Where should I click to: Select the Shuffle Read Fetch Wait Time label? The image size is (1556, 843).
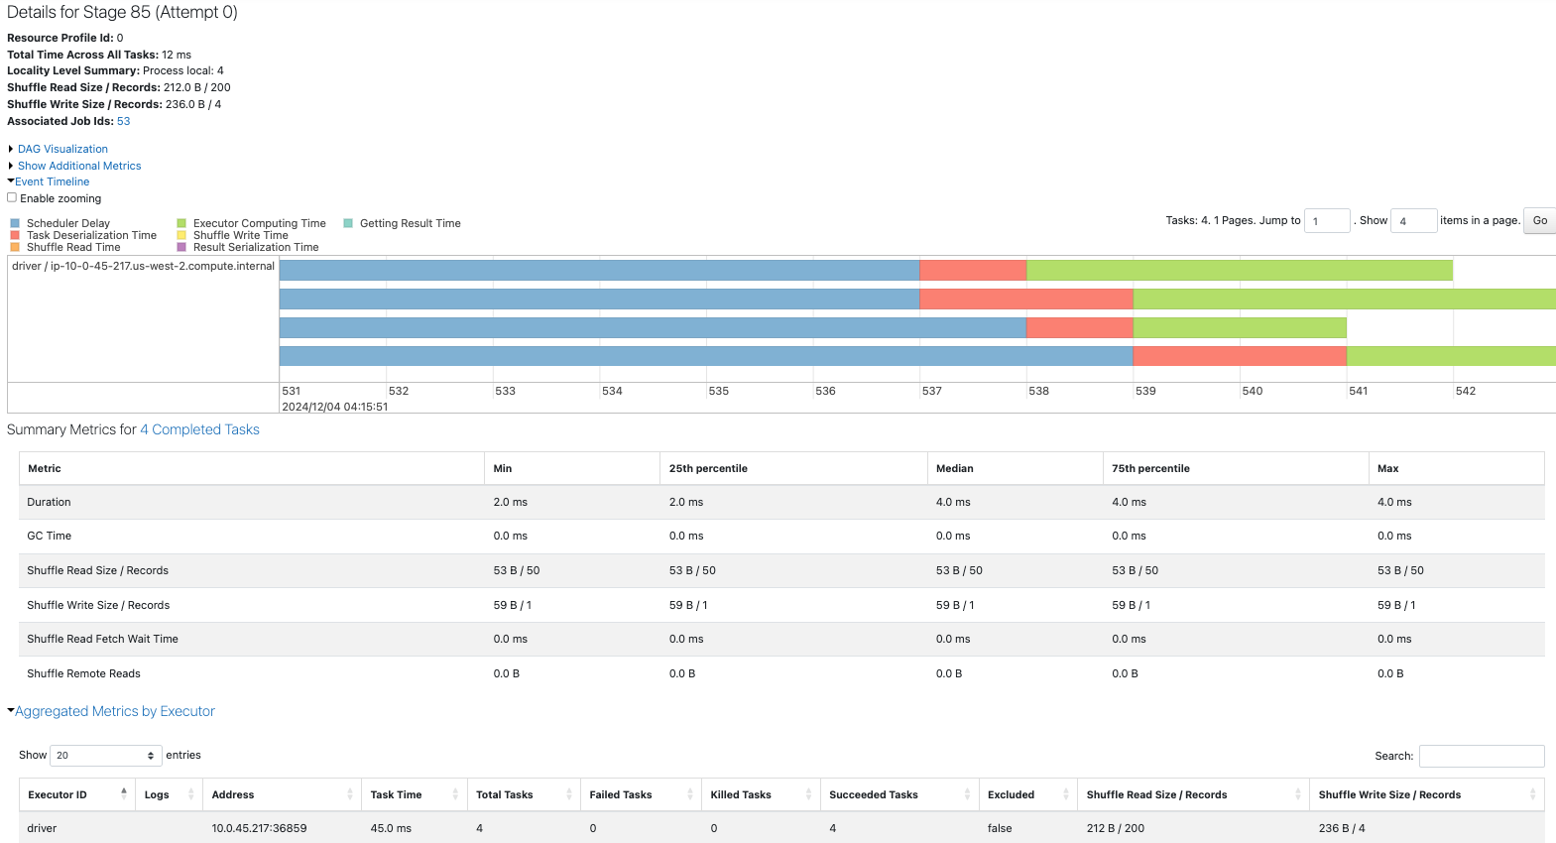[x=102, y=639]
